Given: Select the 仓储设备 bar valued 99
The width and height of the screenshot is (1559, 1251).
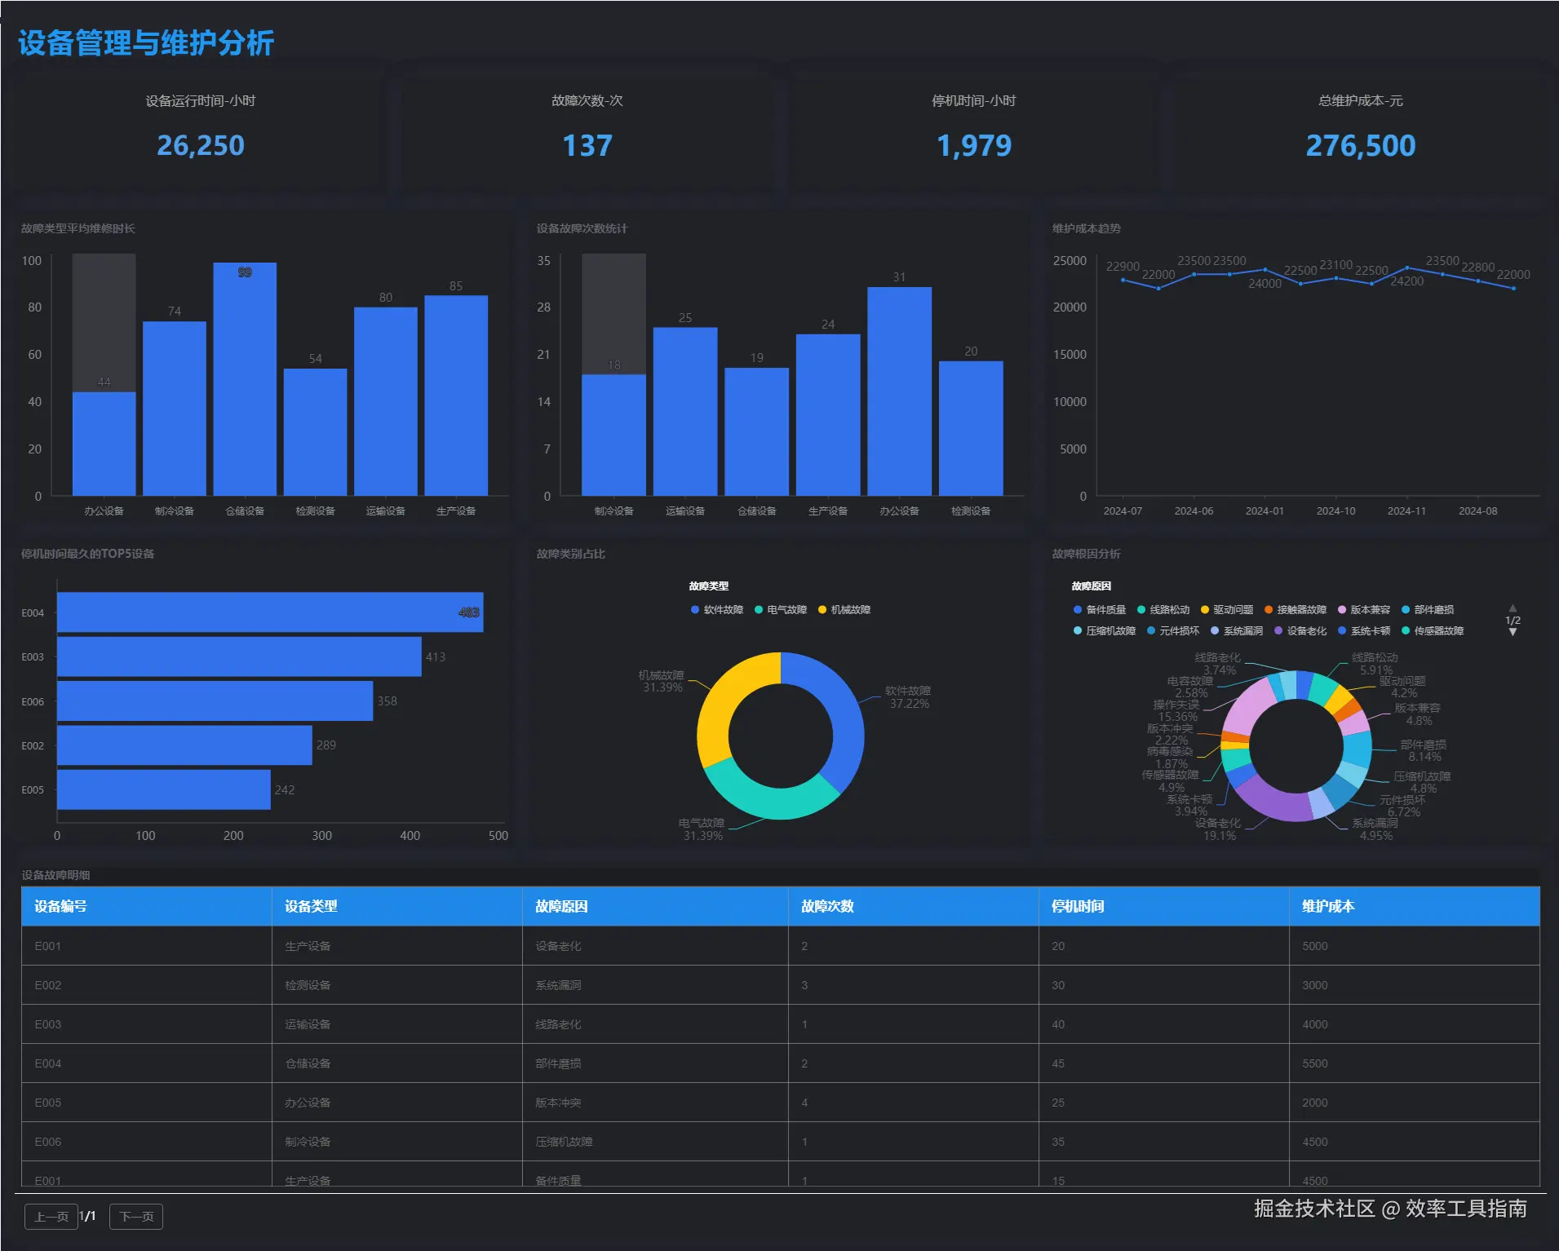Looking at the screenshot, I should tap(245, 379).
